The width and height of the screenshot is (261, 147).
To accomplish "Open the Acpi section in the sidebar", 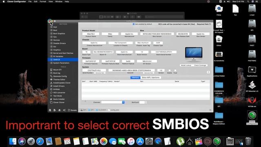I will (55, 27).
